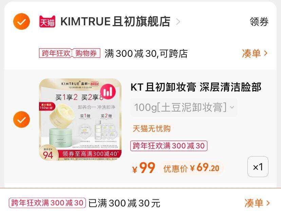This screenshot has width=281, height=218.
Task: Tap 领券 to get coupons
Action: pos(259,22)
